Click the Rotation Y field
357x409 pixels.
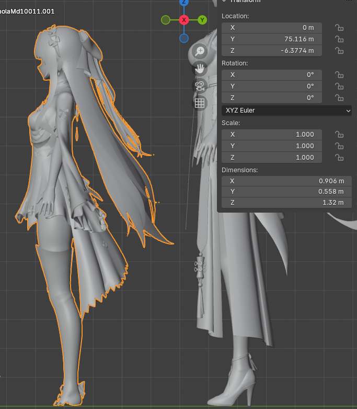click(x=272, y=86)
